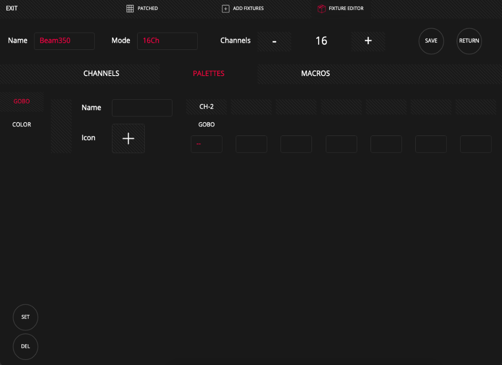
Task: Focus the empty palette Name field
Action: tap(142, 108)
